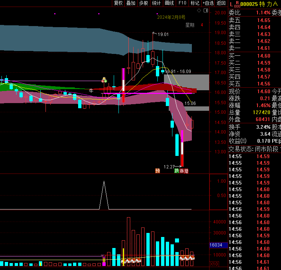Viewport: 281px width, 270px height.
Task: Open the 叠加 overlay option
Action: [131, 3]
